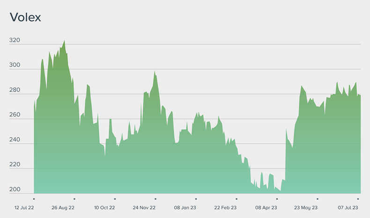Click the 08 Jan 23 date label
The image size is (370, 218).
[x=185, y=208]
